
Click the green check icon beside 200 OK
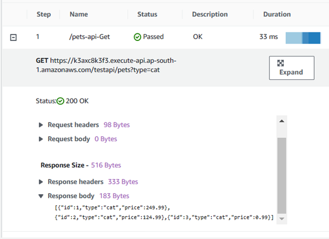point(61,101)
